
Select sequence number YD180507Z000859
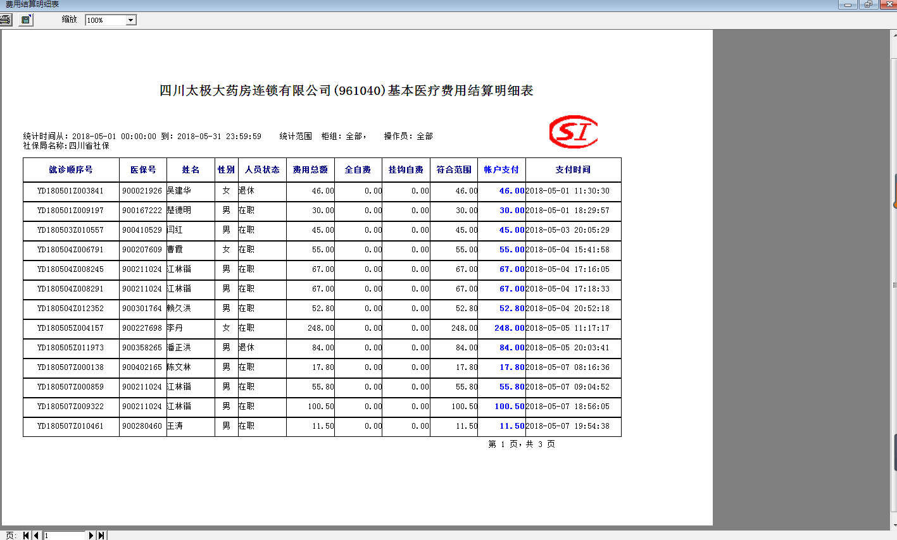coord(70,387)
